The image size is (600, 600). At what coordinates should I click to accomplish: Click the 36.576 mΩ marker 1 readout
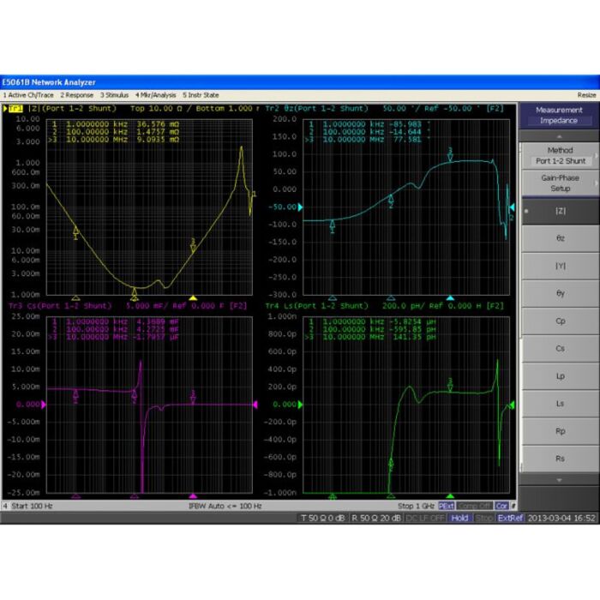(158, 124)
